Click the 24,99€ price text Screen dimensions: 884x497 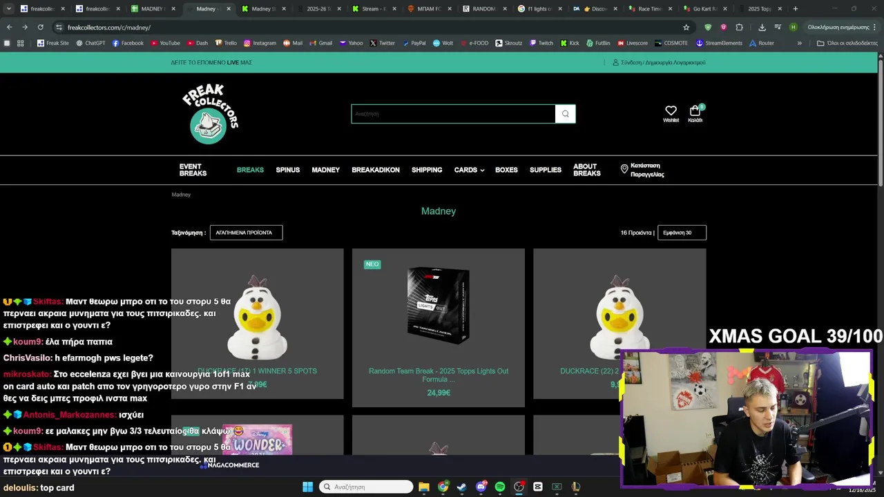[x=439, y=393]
